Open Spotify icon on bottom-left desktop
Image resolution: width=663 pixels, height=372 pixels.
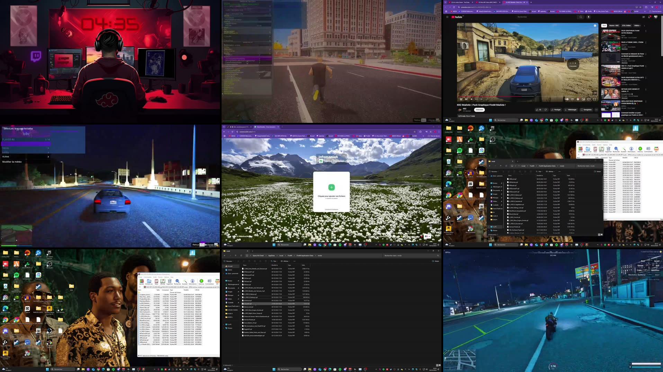tap(16, 276)
